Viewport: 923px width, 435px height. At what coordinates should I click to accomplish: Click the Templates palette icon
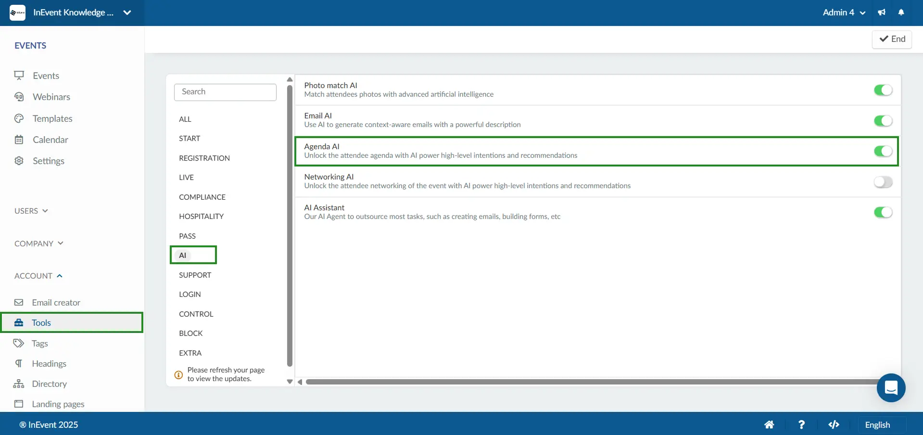point(19,118)
